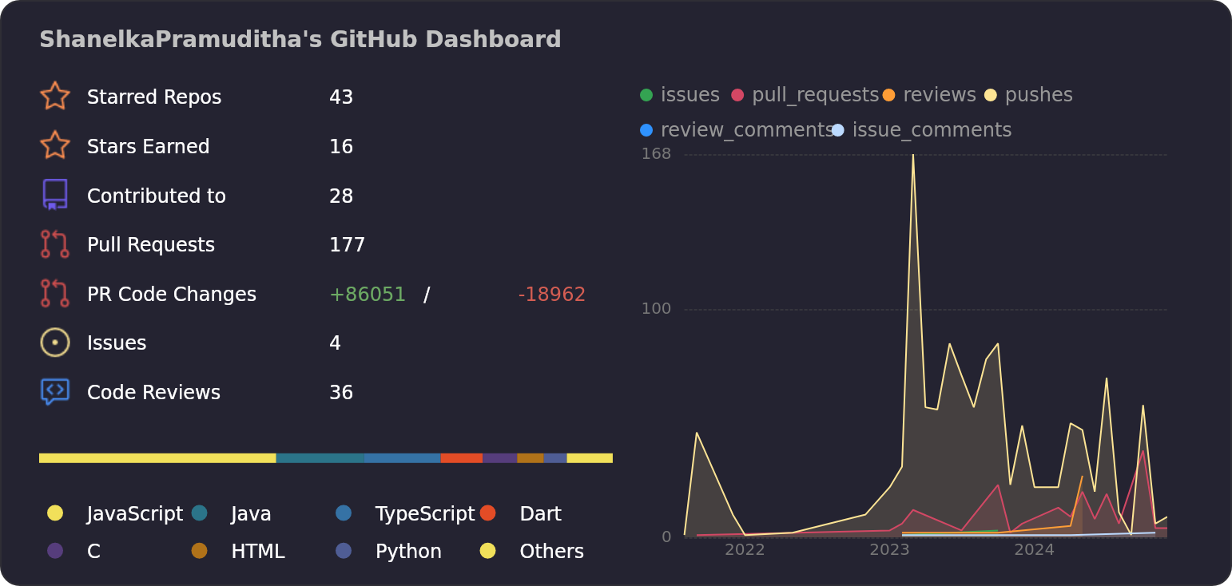This screenshot has width=1232, height=586.
Task: Click the issues legend label
Action: (x=690, y=95)
